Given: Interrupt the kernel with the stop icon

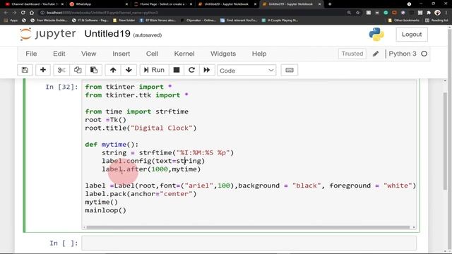Looking at the screenshot, I should pos(177,70).
